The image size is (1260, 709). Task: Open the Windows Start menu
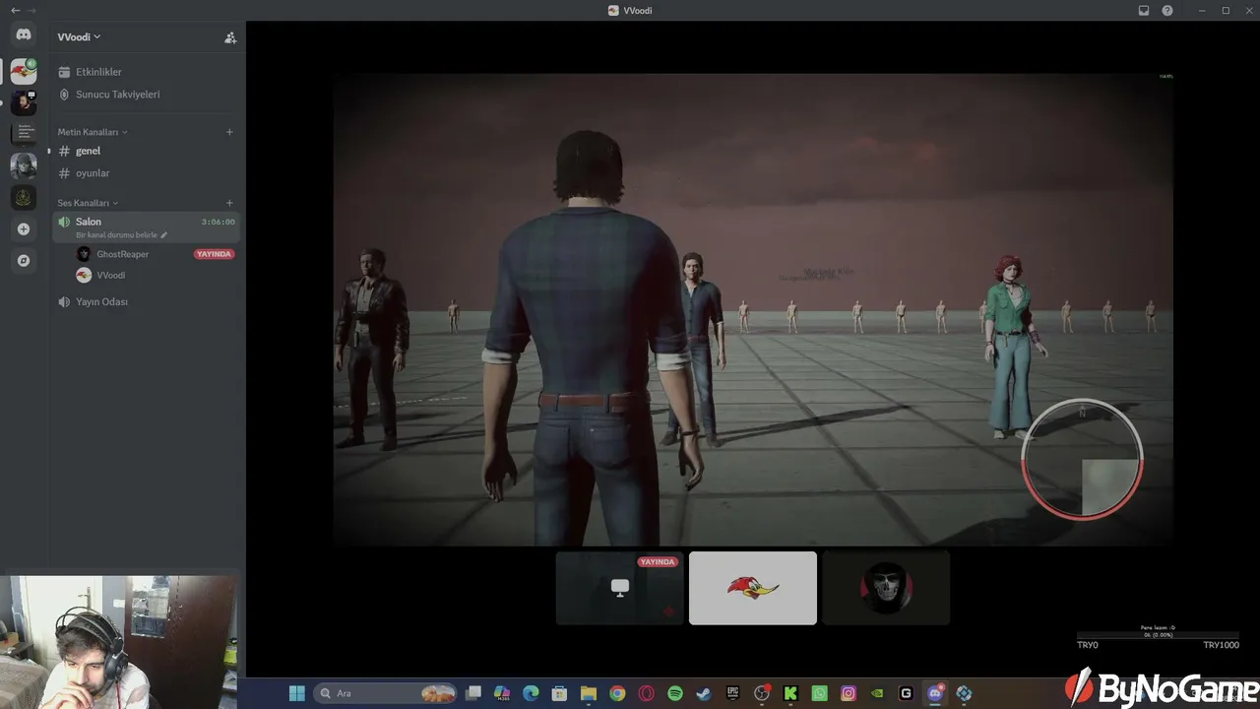(296, 693)
